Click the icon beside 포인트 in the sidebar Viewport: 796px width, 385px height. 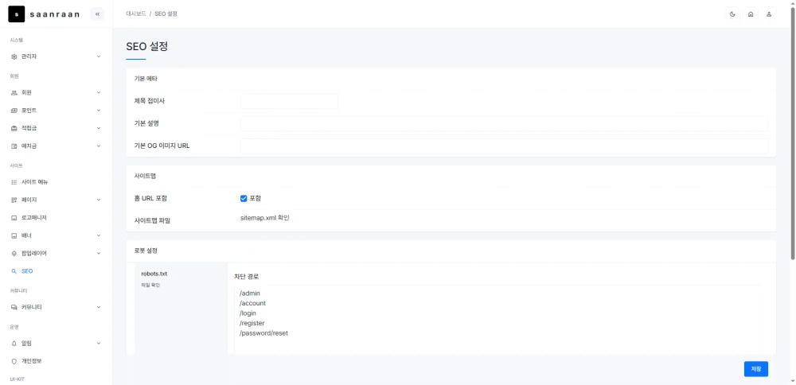pos(14,111)
